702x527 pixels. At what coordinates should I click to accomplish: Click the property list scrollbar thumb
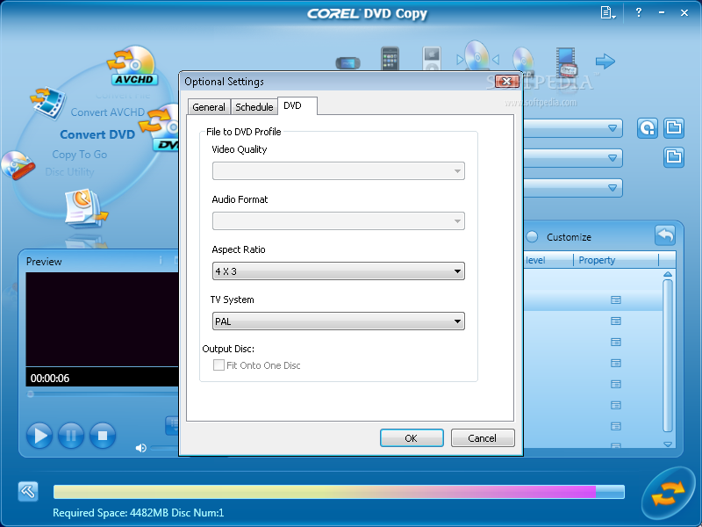(668, 356)
